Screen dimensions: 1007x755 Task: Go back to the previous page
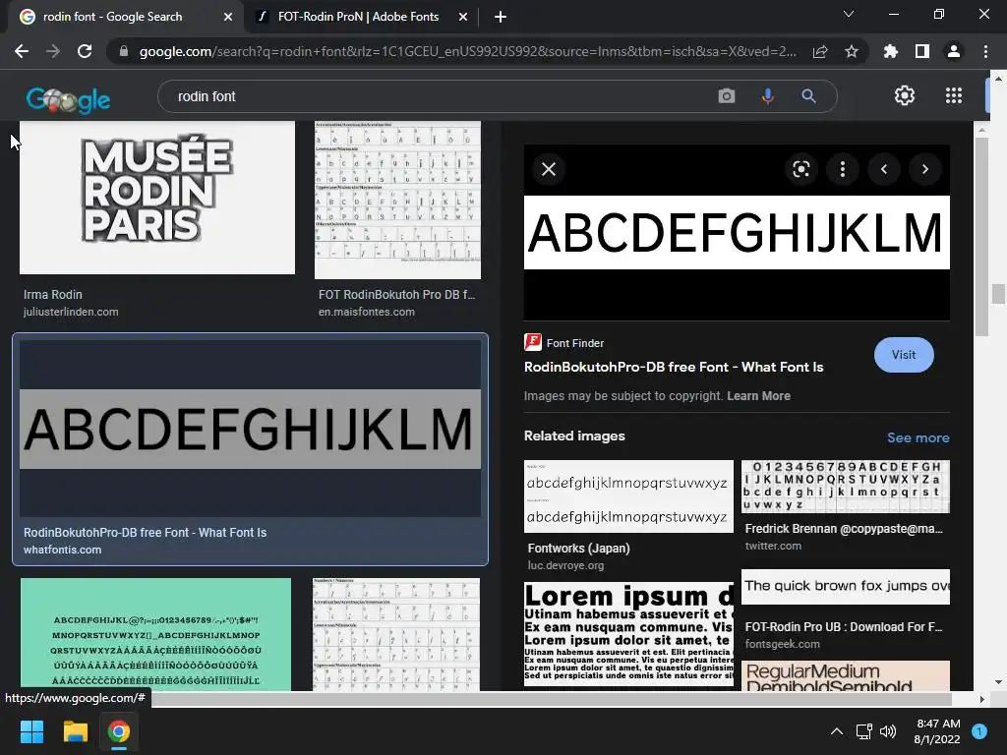(x=22, y=51)
